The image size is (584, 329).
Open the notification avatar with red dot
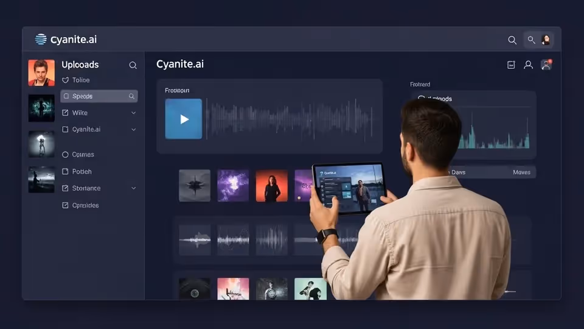click(x=546, y=65)
